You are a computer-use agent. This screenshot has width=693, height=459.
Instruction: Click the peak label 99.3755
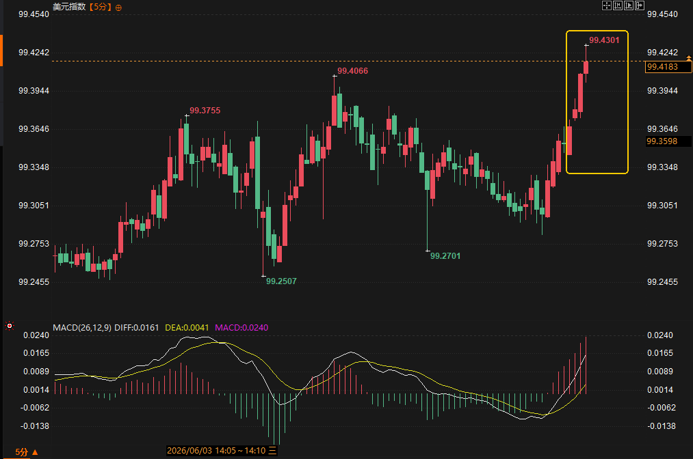(x=205, y=111)
